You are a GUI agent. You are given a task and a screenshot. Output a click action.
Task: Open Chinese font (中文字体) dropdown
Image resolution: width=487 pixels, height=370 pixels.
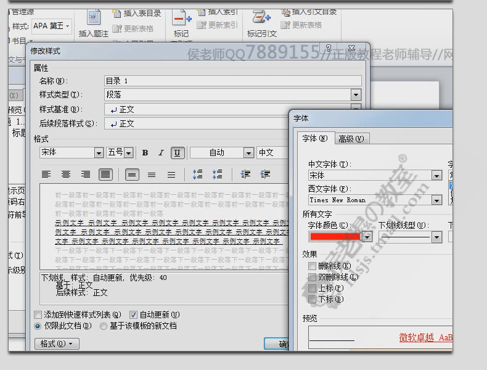436,176
